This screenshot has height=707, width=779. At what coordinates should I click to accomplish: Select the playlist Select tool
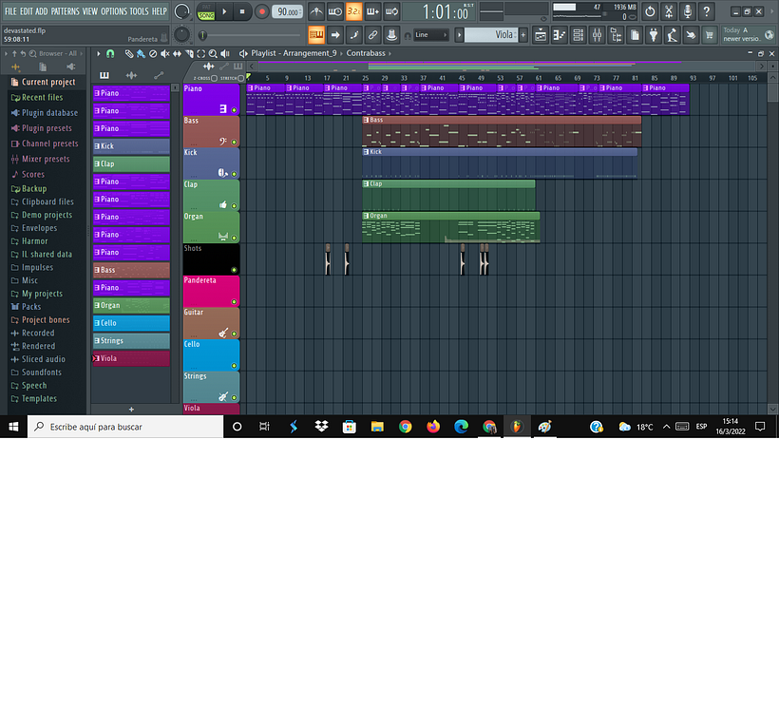[201, 53]
